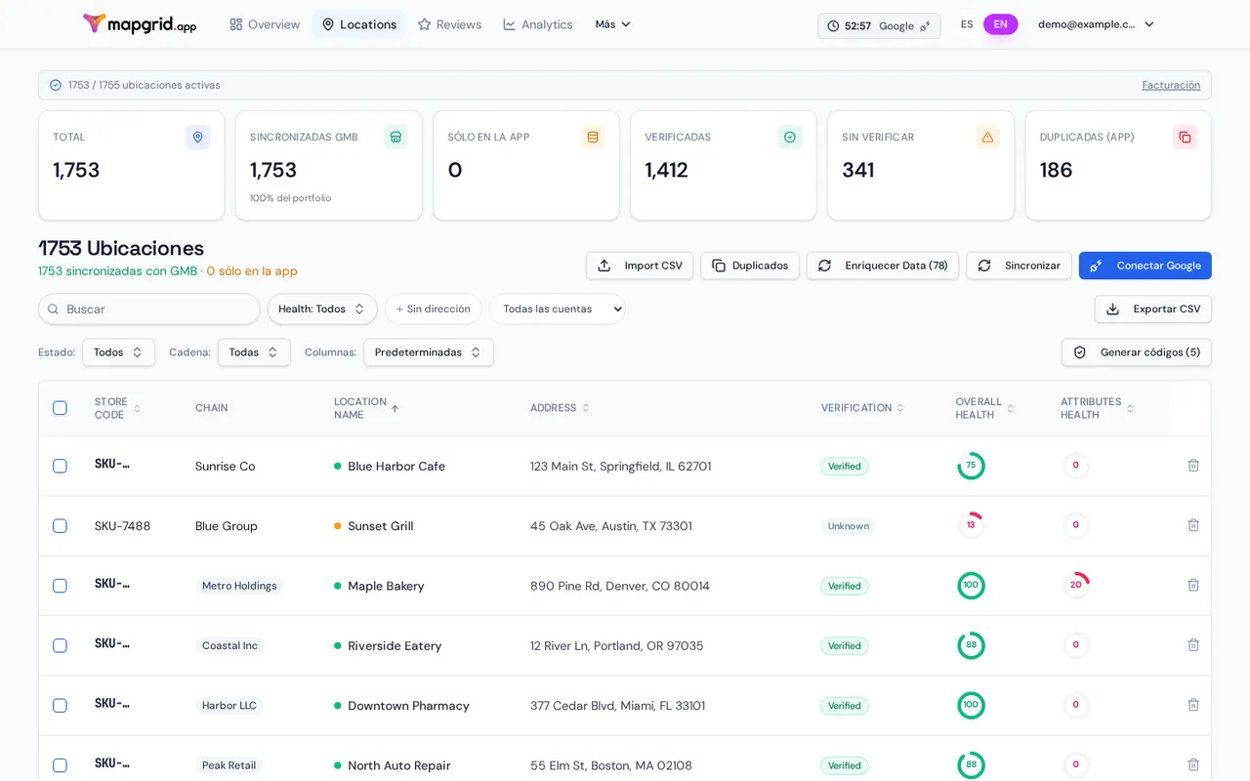Click the Conectar Google button

(1146, 266)
